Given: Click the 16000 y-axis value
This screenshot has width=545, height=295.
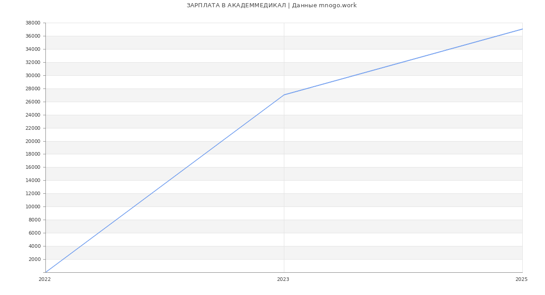Looking at the screenshot, I should pos(33,167).
